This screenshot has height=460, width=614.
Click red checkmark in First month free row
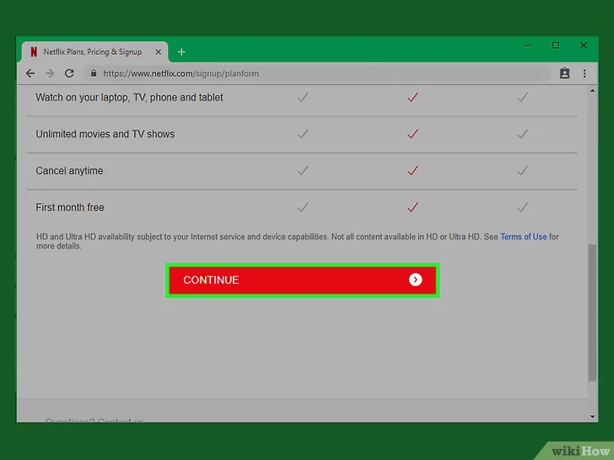412,207
